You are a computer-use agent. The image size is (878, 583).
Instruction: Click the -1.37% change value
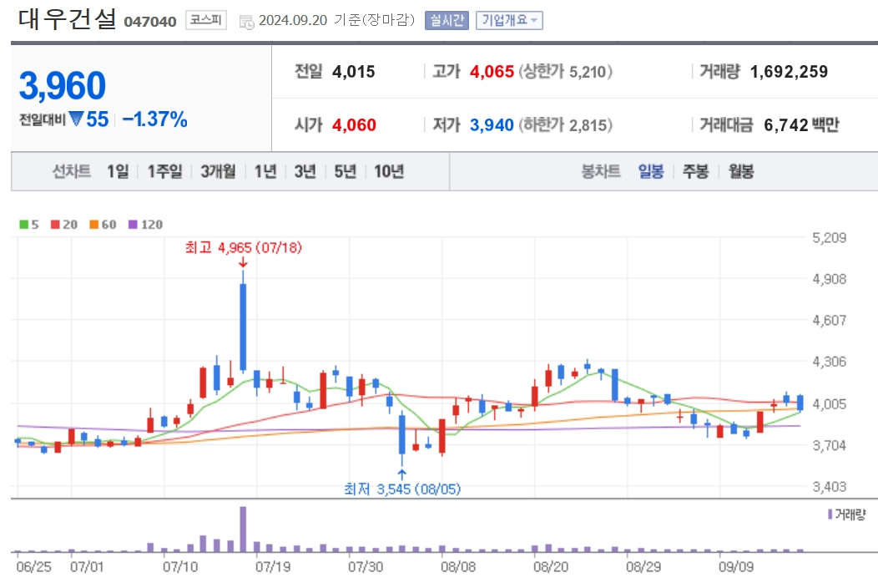coord(154,119)
